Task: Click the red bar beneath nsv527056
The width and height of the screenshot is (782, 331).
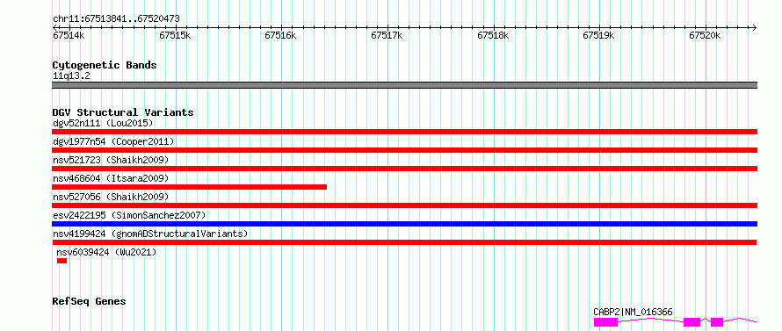Action: [404, 205]
